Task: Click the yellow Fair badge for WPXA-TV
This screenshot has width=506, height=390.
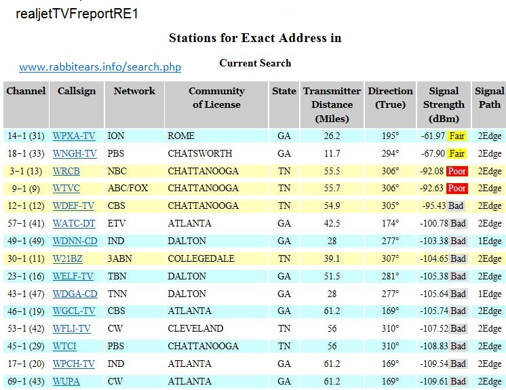Action: coord(457,136)
